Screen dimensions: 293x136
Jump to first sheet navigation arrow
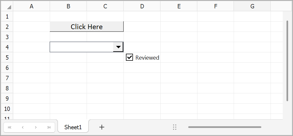click(x=10, y=127)
